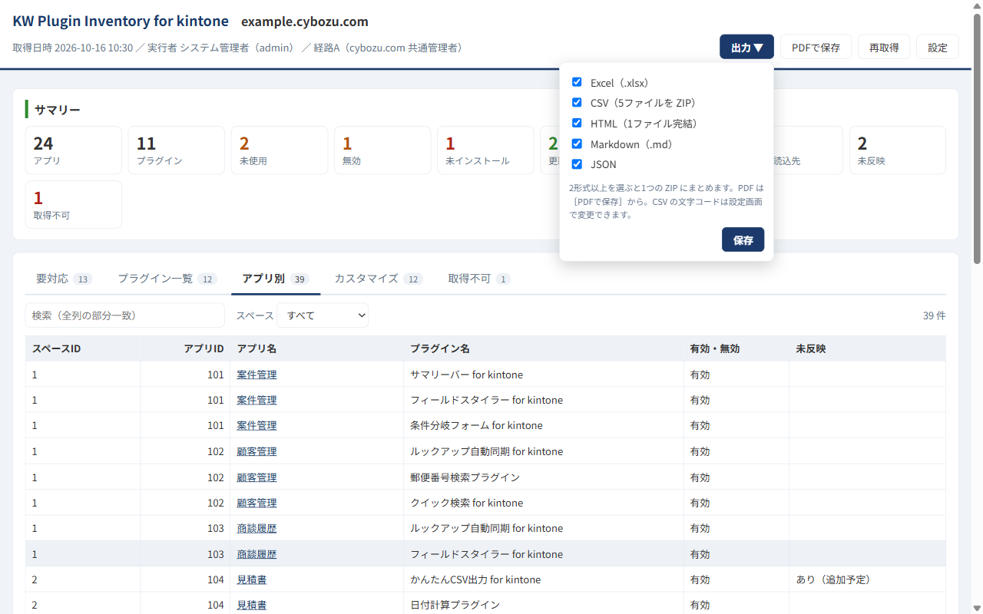Click the 有効・無効 column header
Viewport: 983px width, 614px height.
(736, 348)
